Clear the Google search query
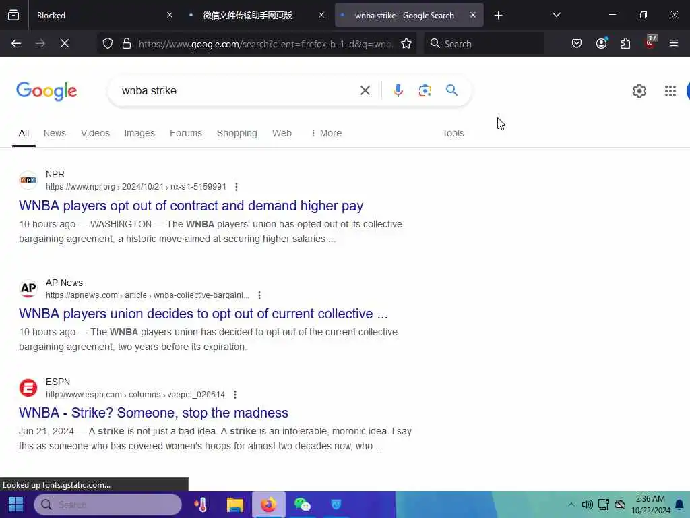The image size is (690, 518). (x=365, y=90)
